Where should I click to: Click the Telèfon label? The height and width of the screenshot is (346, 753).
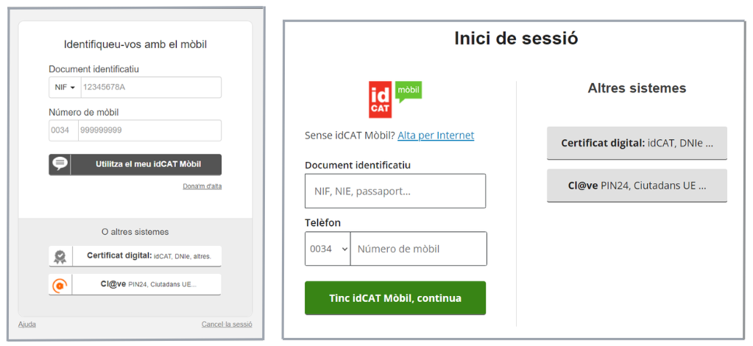click(x=322, y=223)
